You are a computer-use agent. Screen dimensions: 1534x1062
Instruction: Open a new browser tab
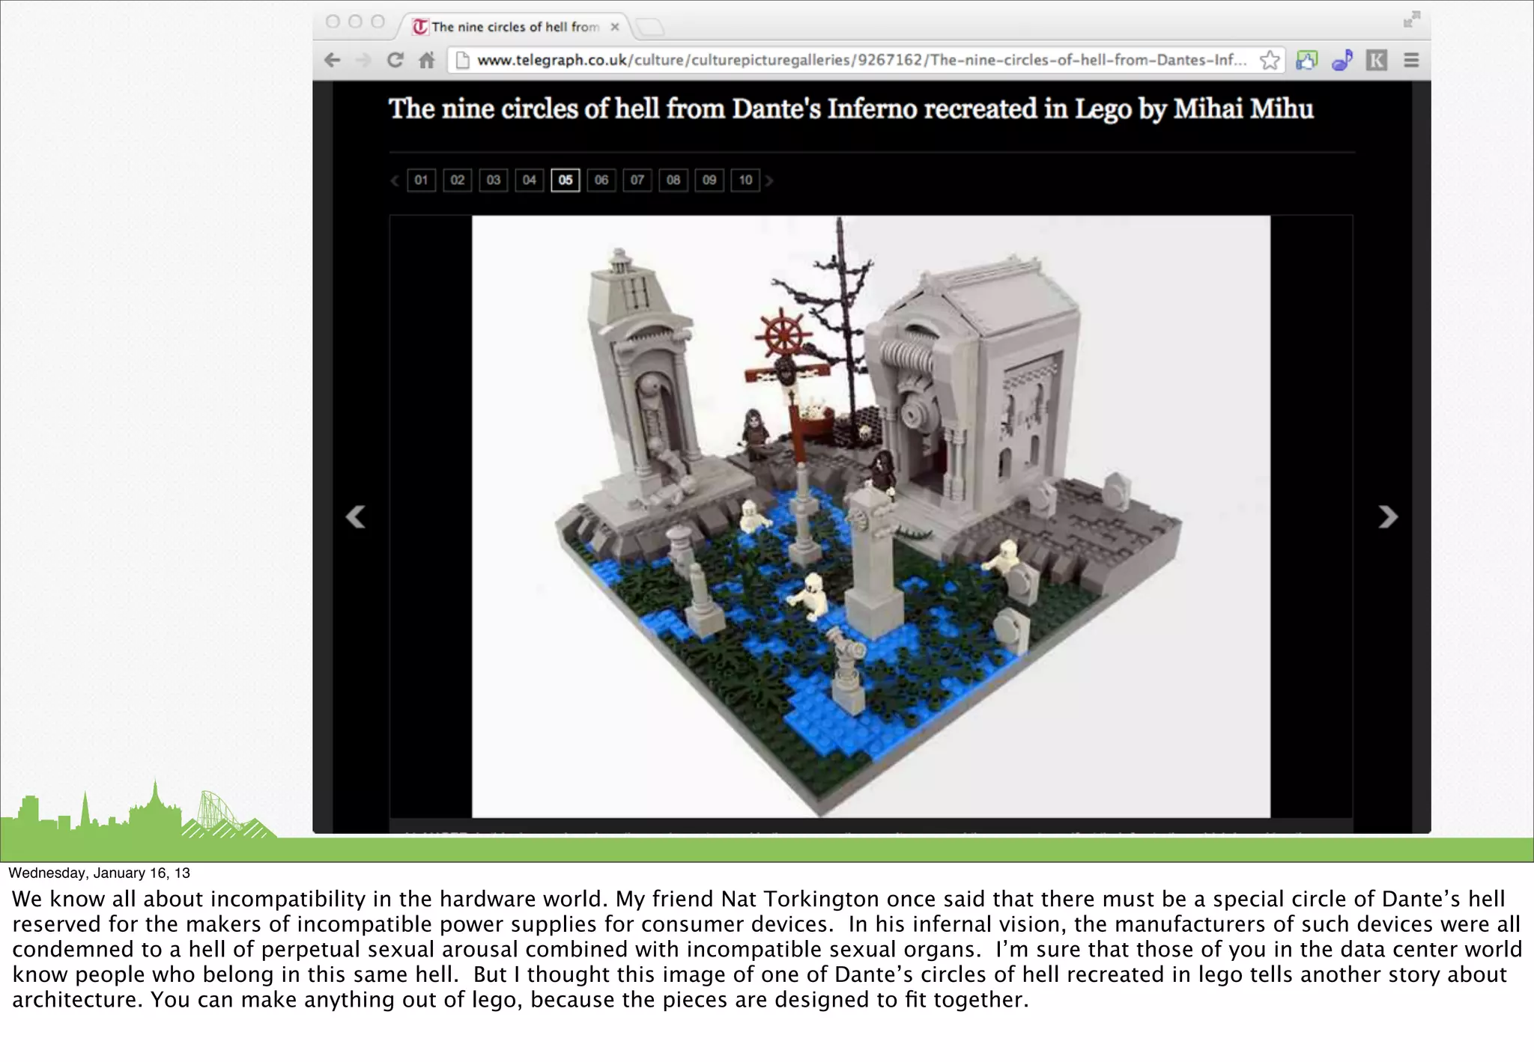(x=650, y=28)
